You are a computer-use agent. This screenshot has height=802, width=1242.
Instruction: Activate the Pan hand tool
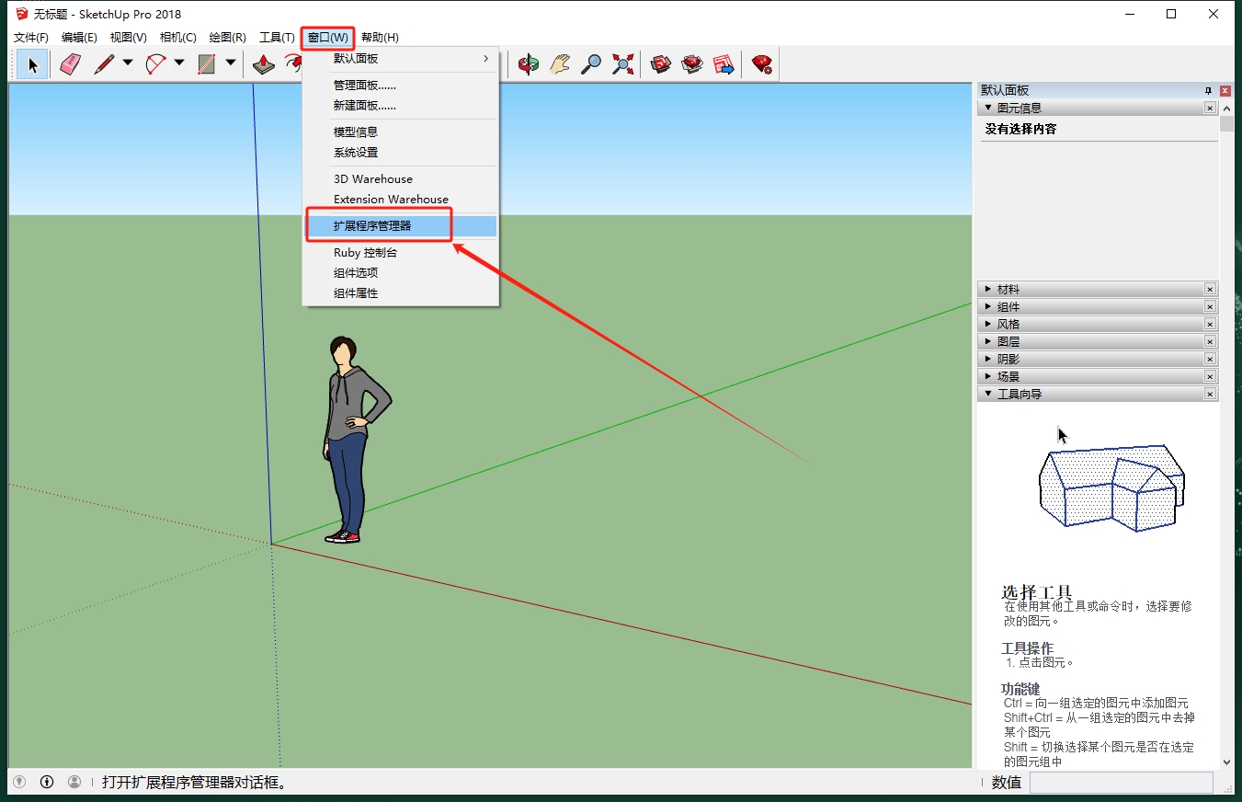click(560, 64)
